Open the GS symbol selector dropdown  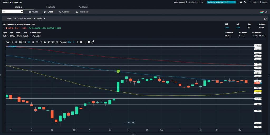point(12,12)
